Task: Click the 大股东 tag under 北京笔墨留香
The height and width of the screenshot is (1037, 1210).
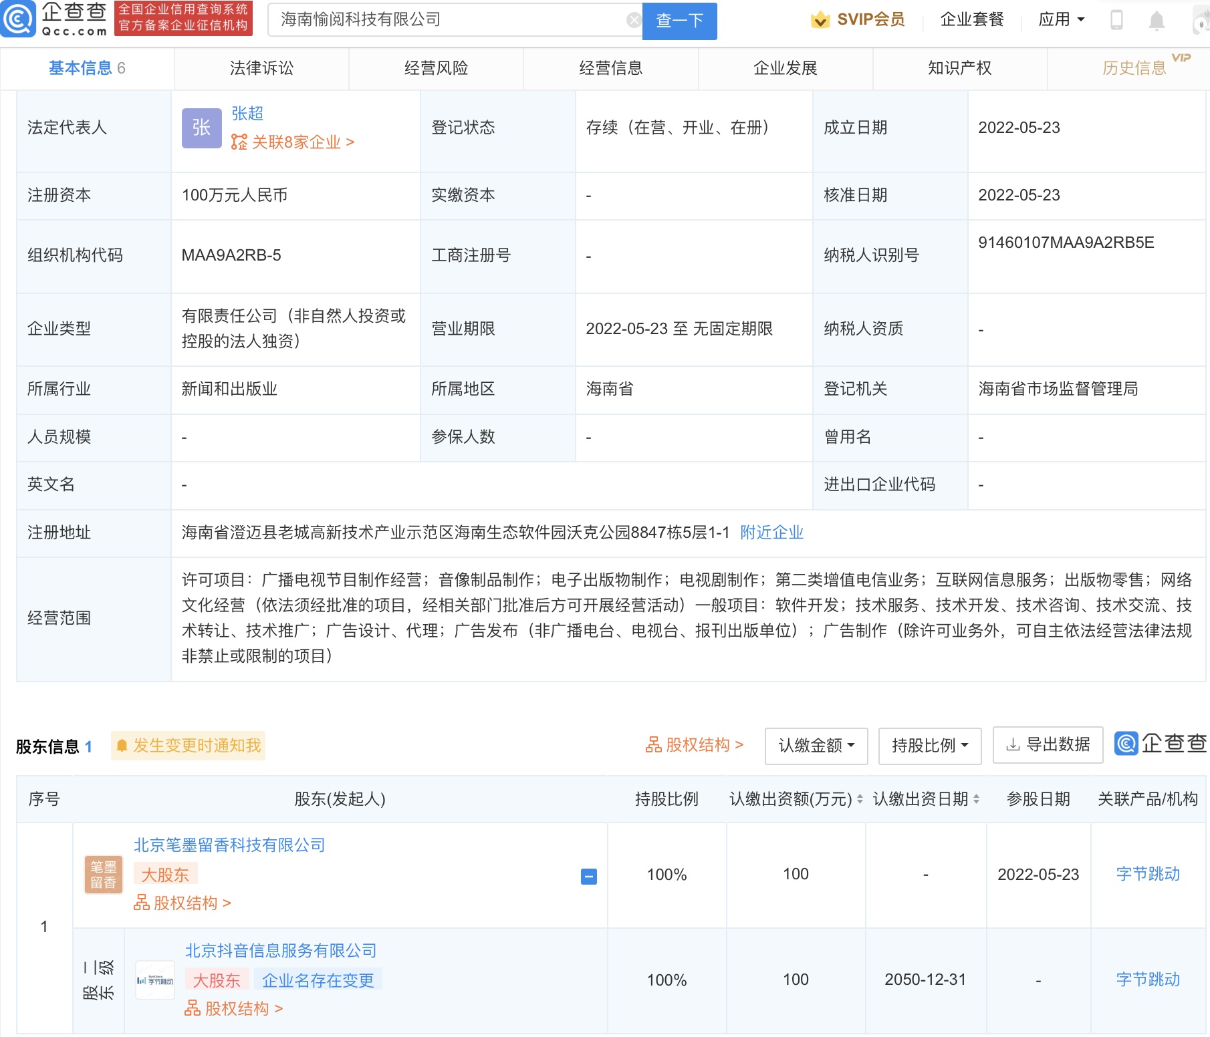Action: click(165, 875)
